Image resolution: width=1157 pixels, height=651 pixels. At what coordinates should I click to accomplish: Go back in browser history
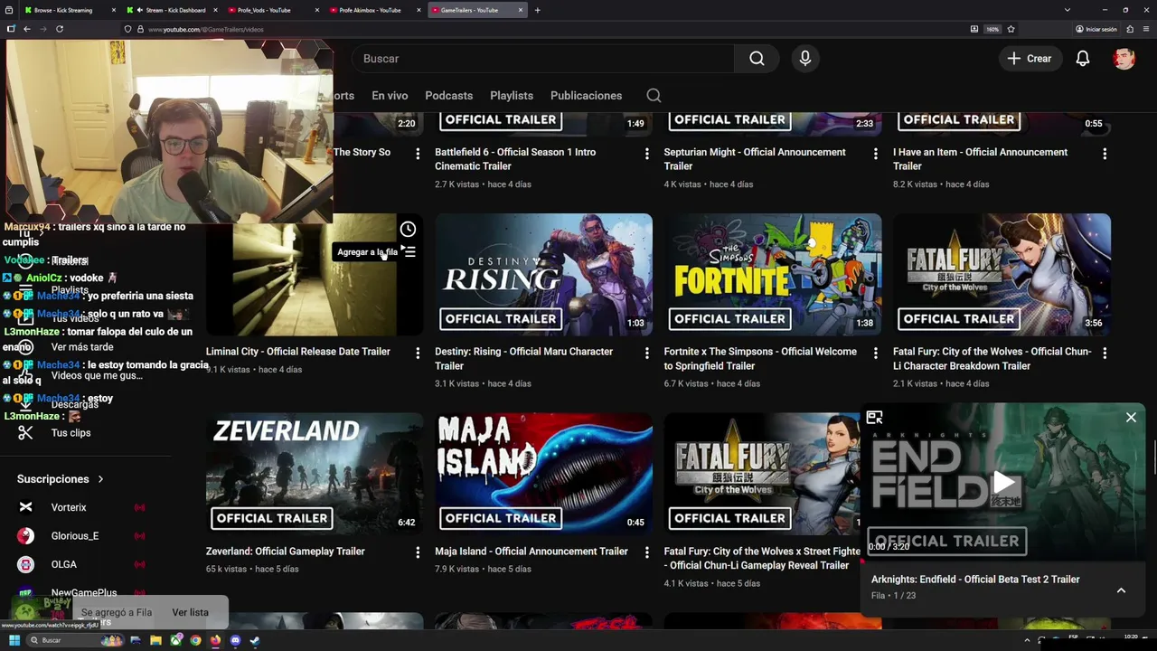click(27, 29)
